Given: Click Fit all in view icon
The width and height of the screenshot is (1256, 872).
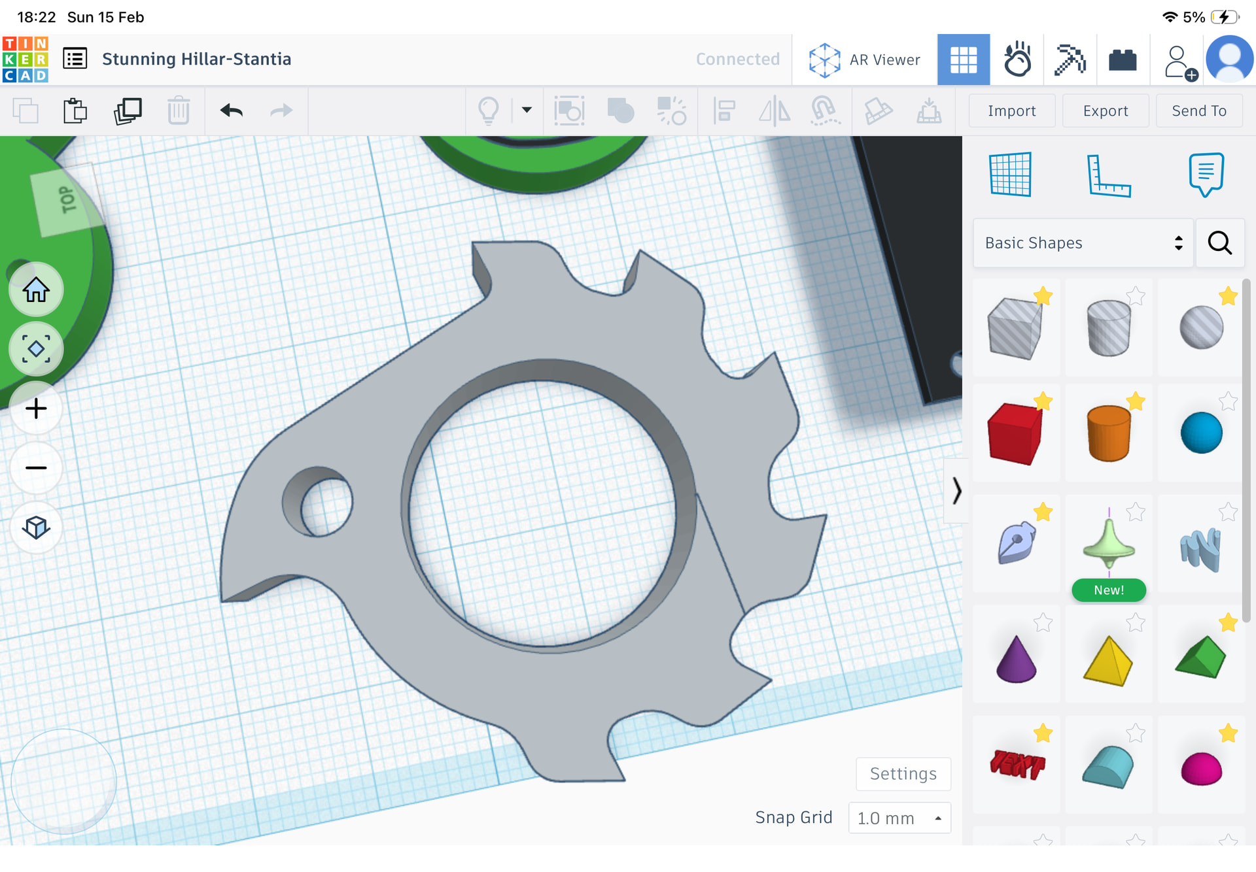Looking at the screenshot, I should (x=36, y=349).
